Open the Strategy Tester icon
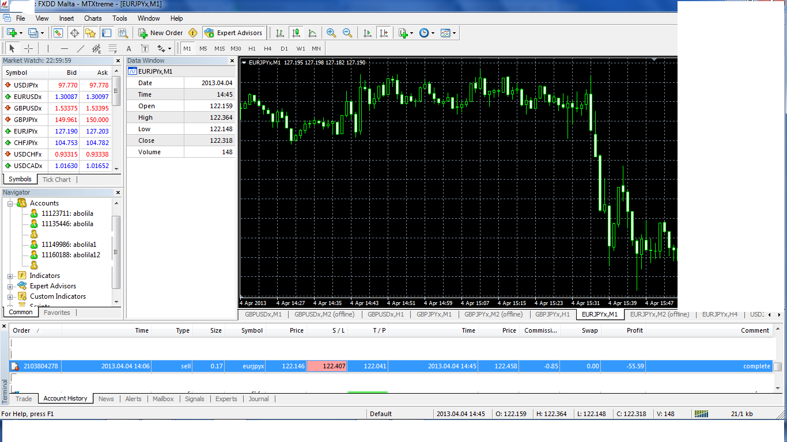Viewport: 787px width, 442px height. [x=123, y=33]
